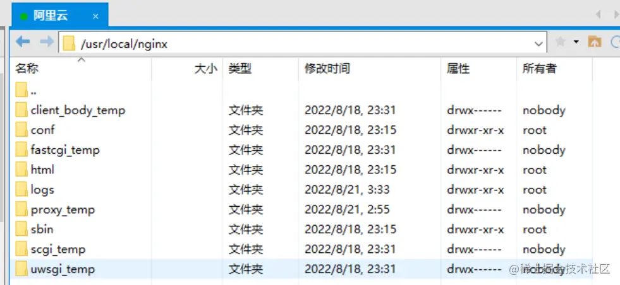The image size is (620, 285).
Task: Select the sbin folder icon
Action: (21, 229)
